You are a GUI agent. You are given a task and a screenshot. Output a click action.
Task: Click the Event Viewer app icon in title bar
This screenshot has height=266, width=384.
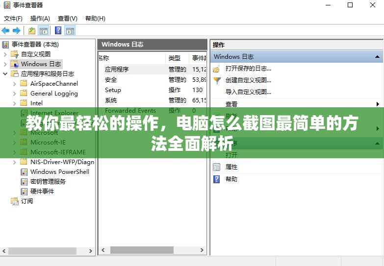[7, 5]
